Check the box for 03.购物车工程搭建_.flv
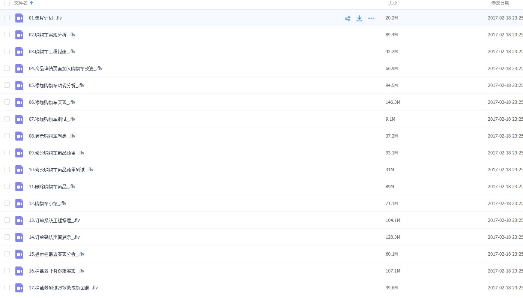This screenshot has width=523, height=298. pos(7,51)
